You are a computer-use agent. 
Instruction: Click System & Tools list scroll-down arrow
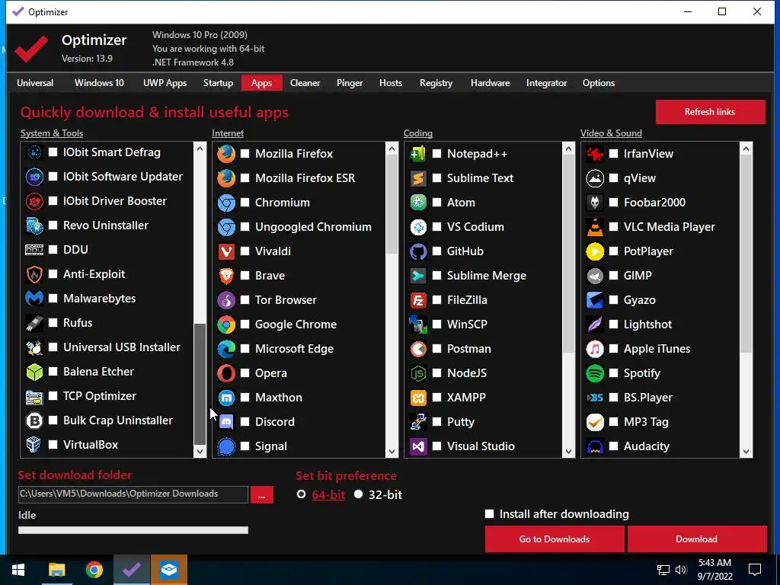[x=200, y=451]
